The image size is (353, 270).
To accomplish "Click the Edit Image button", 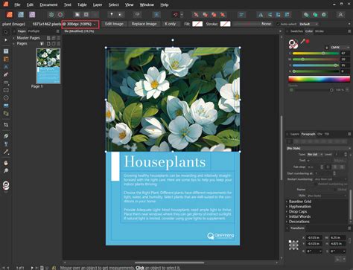I will click(x=114, y=24).
